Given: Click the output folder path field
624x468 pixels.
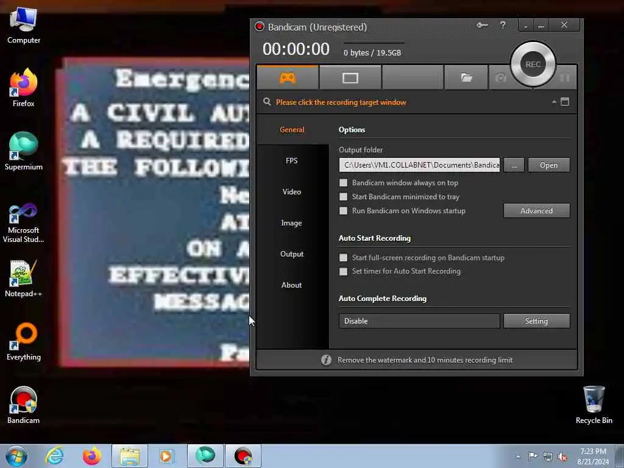Looking at the screenshot, I should coord(419,165).
